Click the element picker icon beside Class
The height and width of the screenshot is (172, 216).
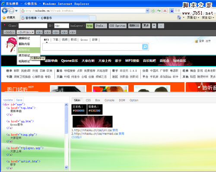(6, 26)
